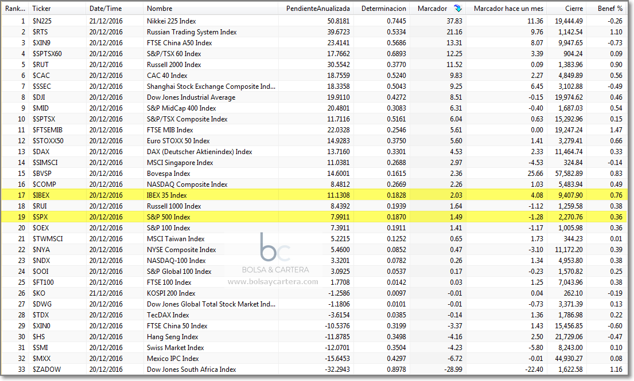Click the Bovespa month-ago value 25.66
634x381 pixels.
coord(535,174)
